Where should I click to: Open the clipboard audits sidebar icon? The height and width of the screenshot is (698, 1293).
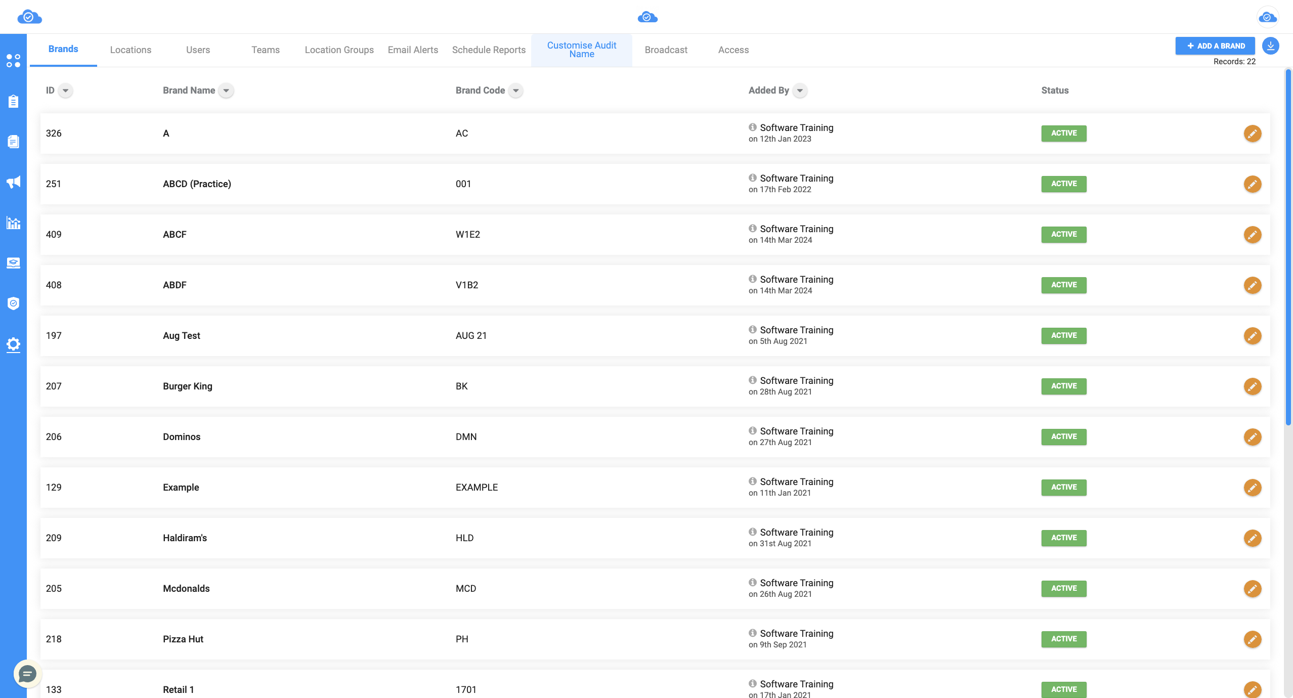point(13,101)
